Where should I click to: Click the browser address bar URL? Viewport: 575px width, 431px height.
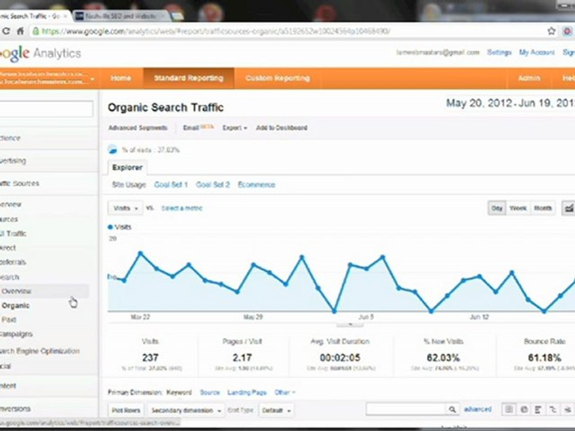click(216, 31)
